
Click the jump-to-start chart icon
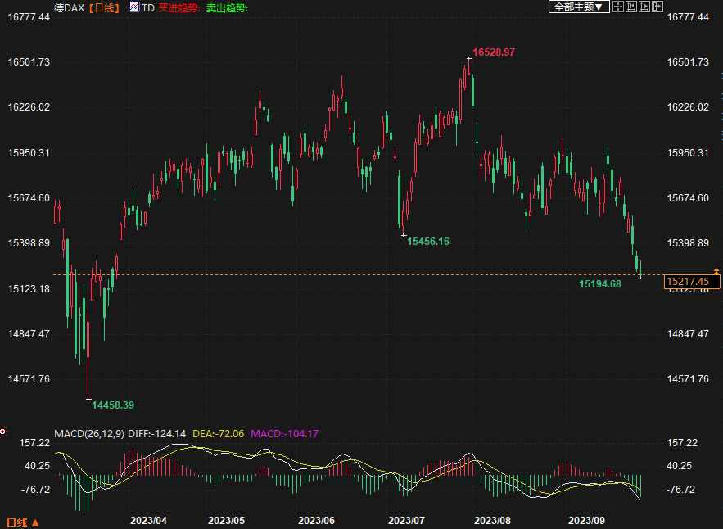click(631, 7)
